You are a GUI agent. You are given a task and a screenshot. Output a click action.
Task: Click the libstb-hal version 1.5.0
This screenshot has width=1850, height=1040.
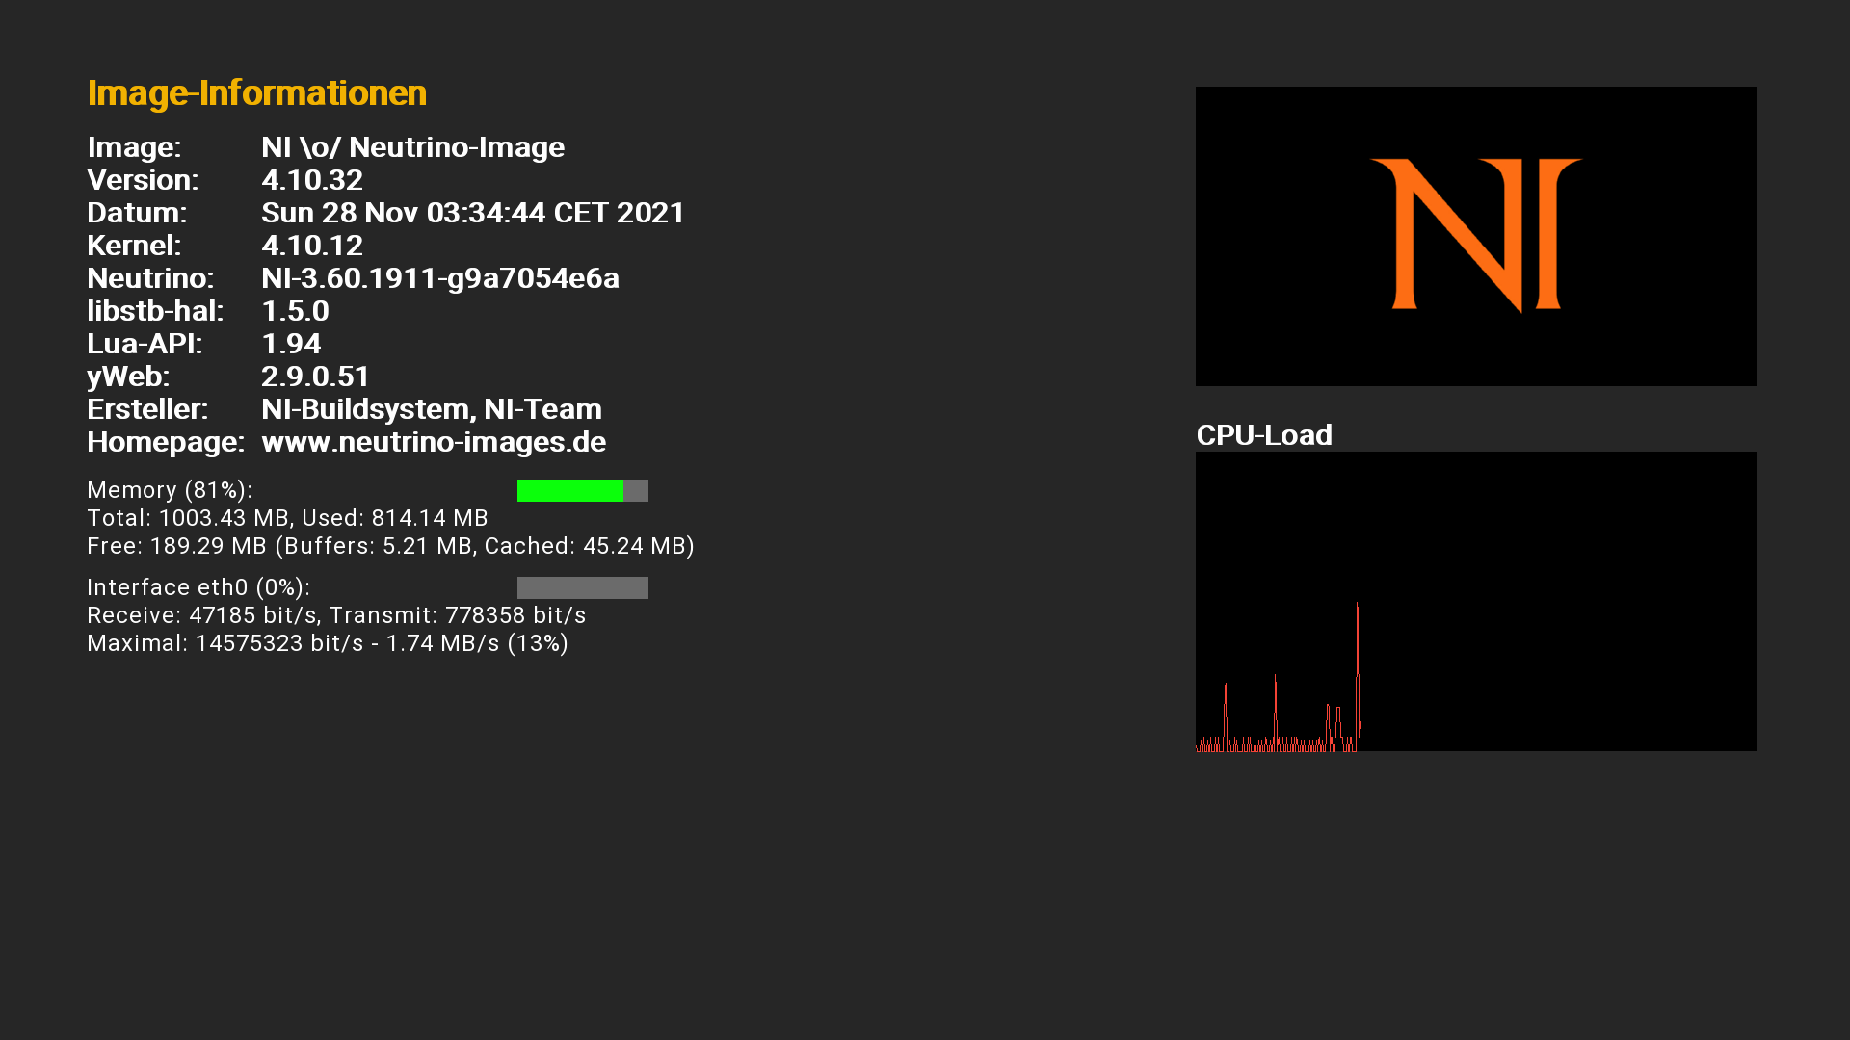[295, 311]
